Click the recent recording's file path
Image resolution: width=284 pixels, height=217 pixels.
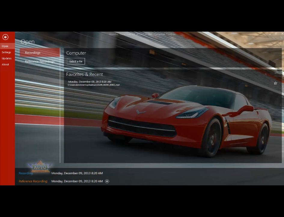click(93, 85)
